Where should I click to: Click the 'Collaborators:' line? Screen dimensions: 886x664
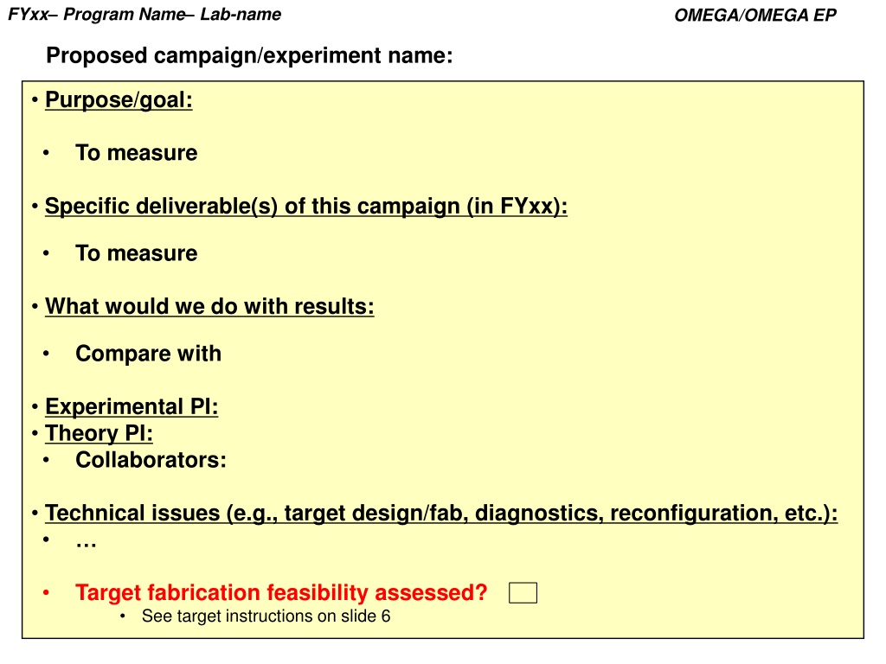(x=151, y=460)
